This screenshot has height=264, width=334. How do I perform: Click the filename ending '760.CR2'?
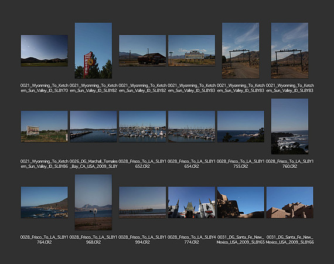pos(289,164)
